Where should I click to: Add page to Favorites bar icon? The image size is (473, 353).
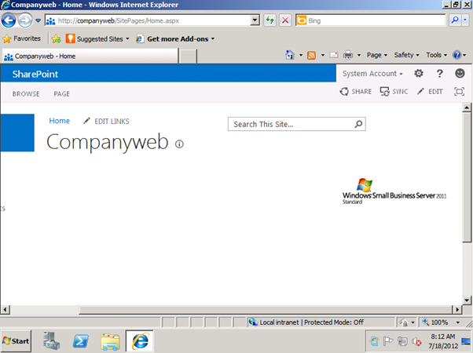(56, 38)
